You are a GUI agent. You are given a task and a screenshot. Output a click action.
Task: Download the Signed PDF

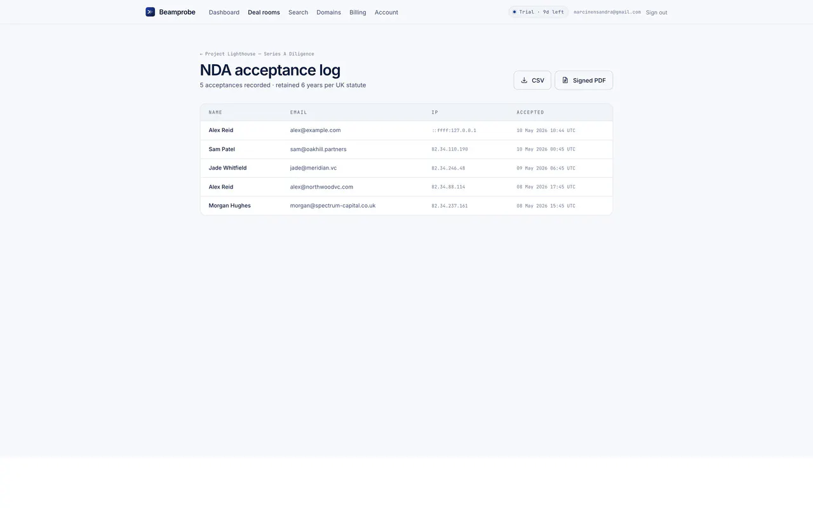pyautogui.click(x=584, y=81)
